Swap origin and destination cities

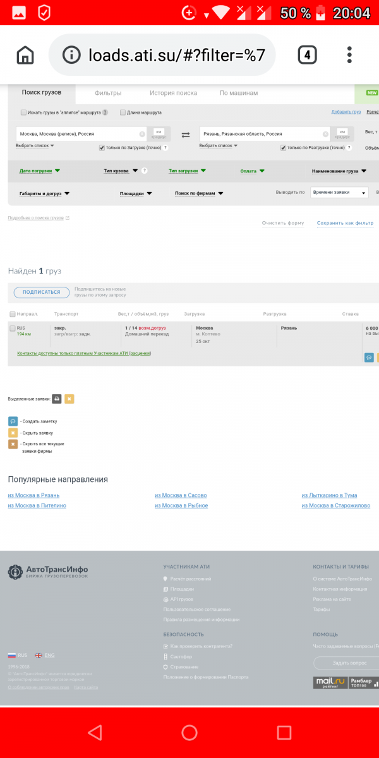click(186, 135)
